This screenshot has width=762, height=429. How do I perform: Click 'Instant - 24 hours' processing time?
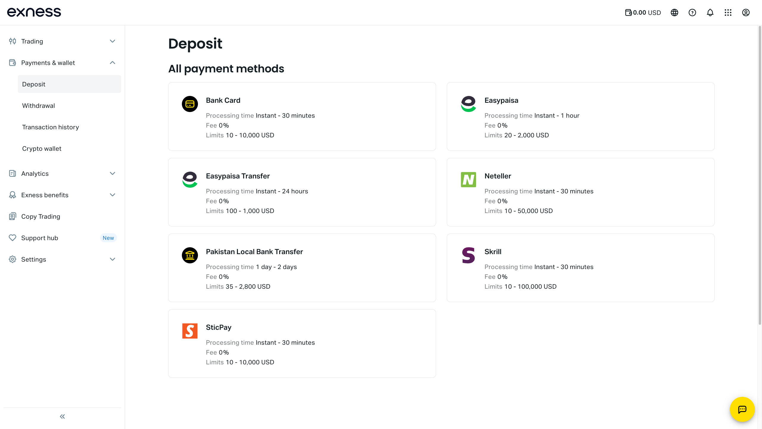[x=282, y=191]
